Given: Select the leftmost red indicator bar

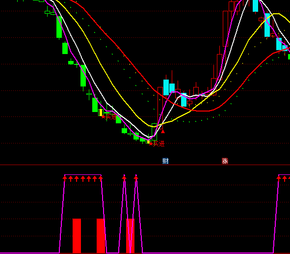Looking at the screenshot, I should pos(77,236).
